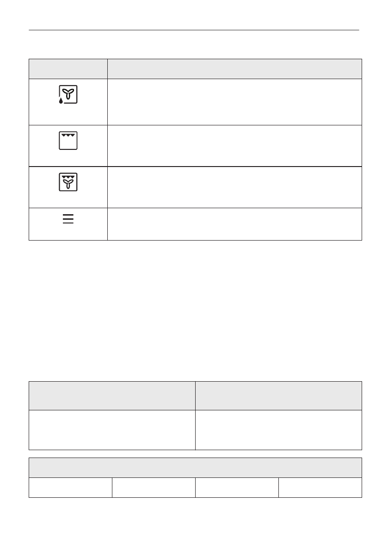
Task: Click the turbo grill icon with fan
Action: (68, 182)
